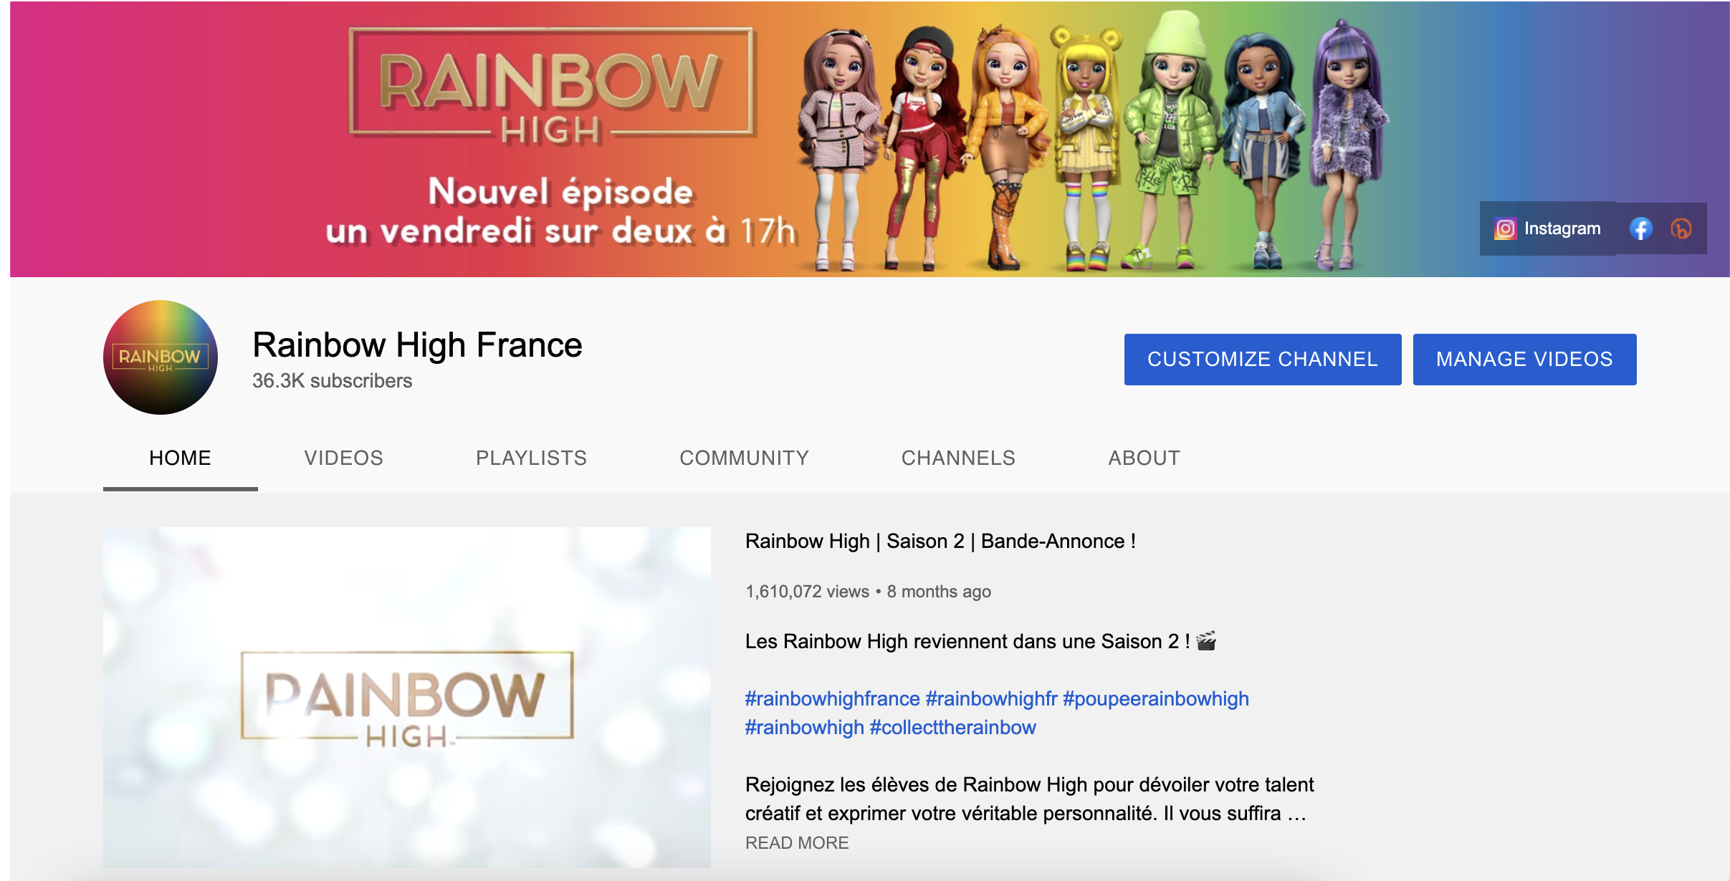Select the Channels tab
1730x881 pixels.
click(x=958, y=458)
